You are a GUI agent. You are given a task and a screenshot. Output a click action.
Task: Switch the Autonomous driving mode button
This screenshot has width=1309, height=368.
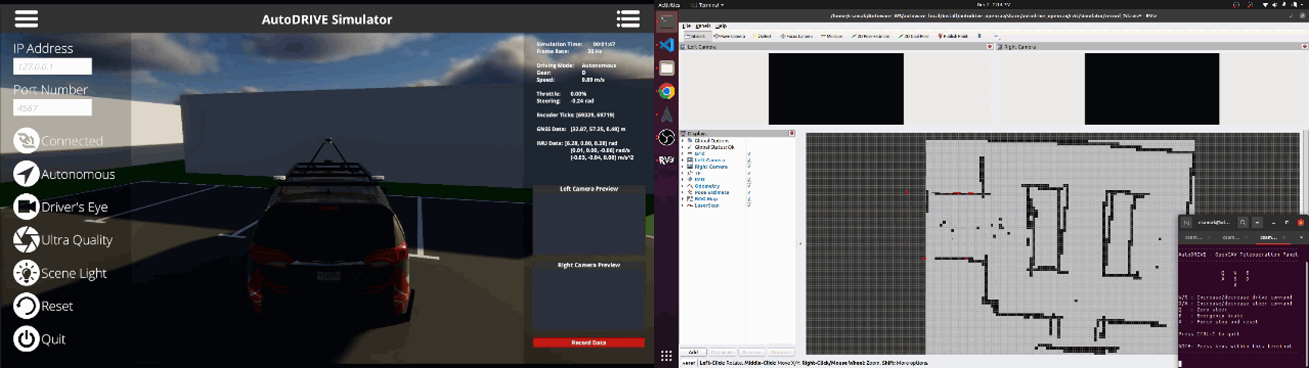[x=64, y=174]
